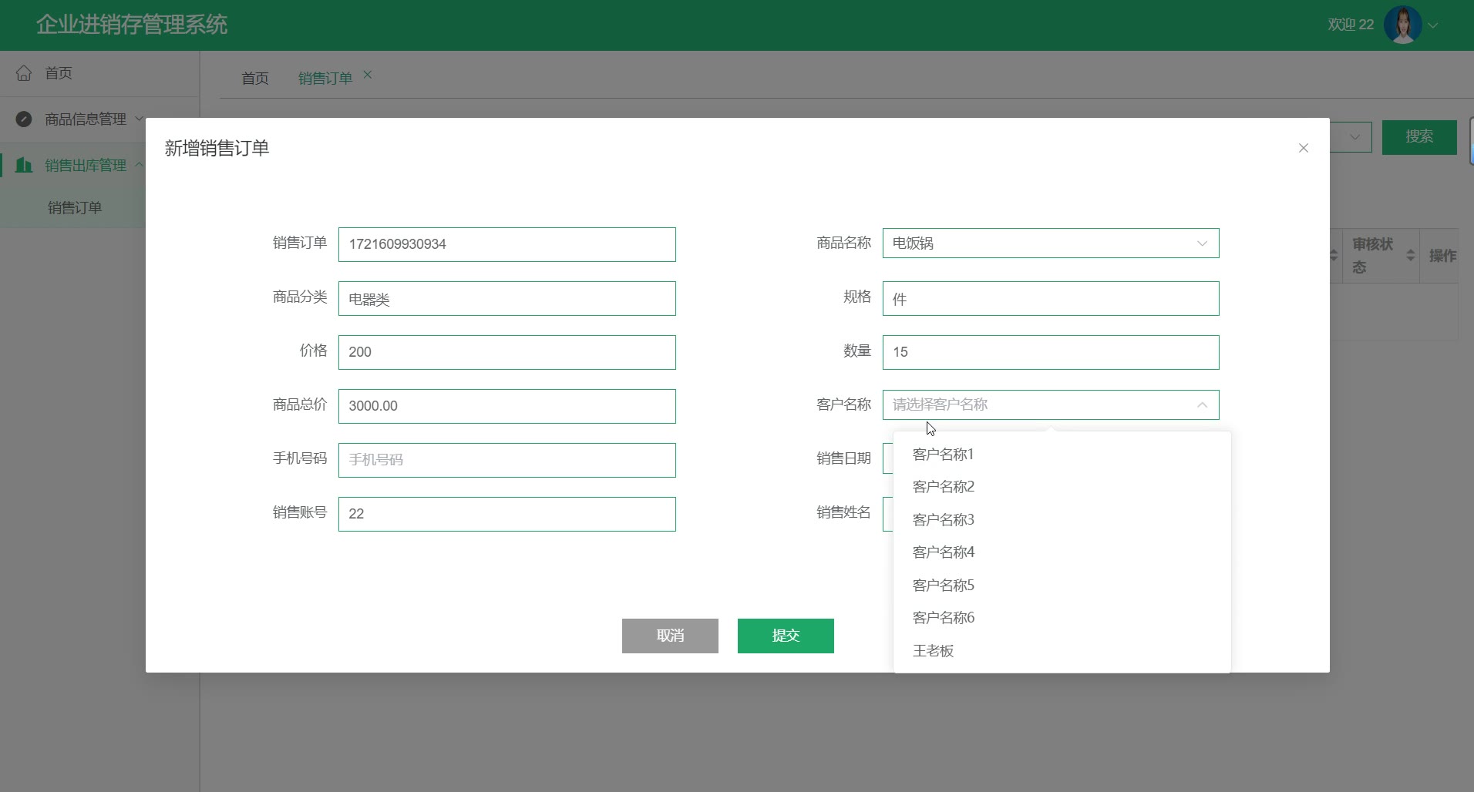Choose 王老板 in the customer list
Viewport: 1474px width, 792px height.
(x=933, y=651)
